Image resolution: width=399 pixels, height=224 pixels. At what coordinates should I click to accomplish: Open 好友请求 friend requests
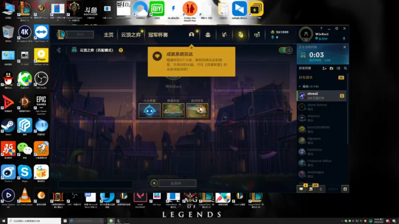click(322, 78)
